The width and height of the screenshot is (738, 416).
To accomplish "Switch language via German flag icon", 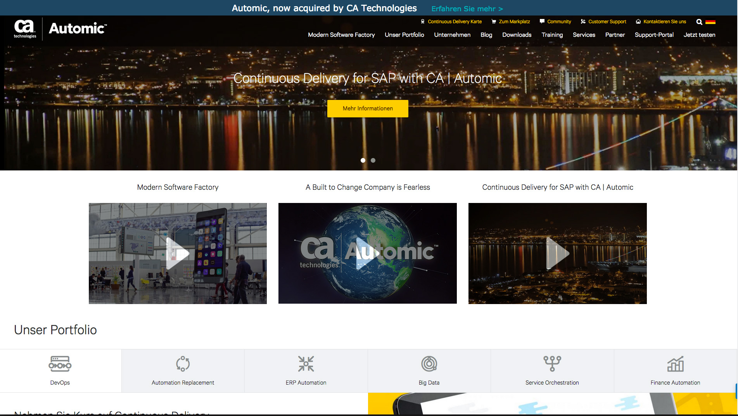I will [x=710, y=22].
